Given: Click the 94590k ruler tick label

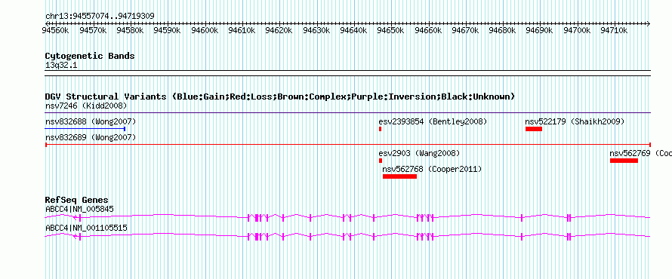Looking at the screenshot, I should [167, 30].
